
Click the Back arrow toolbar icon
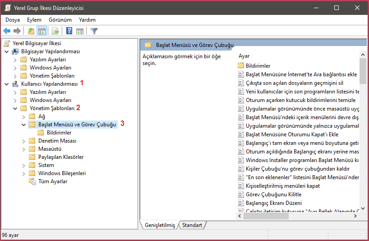point(7,31)
